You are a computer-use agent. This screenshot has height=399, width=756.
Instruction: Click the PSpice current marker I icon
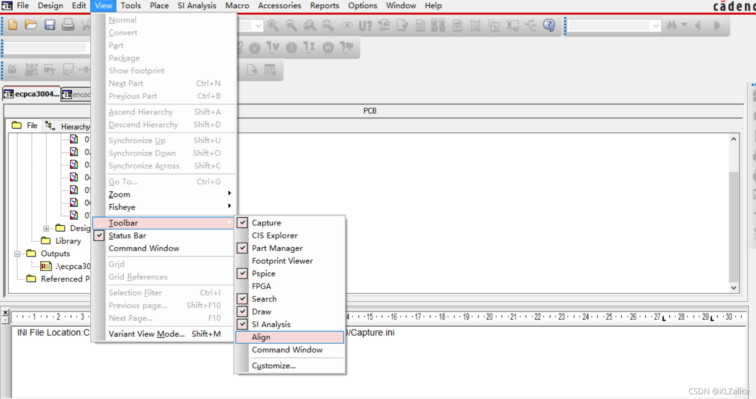291,48
